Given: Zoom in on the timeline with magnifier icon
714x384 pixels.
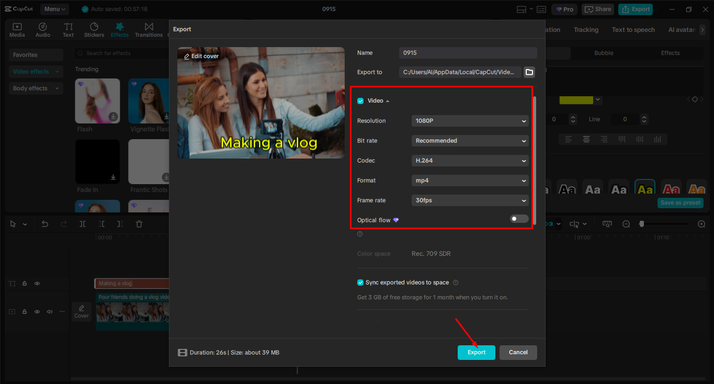Looking at the screenshot, I should point(701,223).
